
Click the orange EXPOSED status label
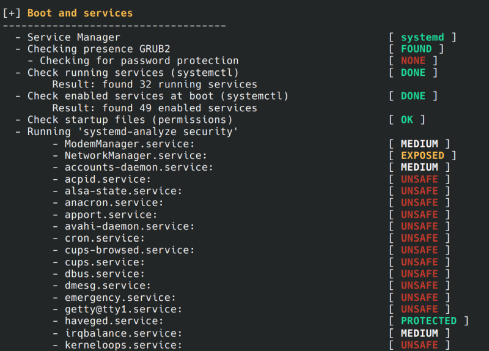tap(422, 155)
